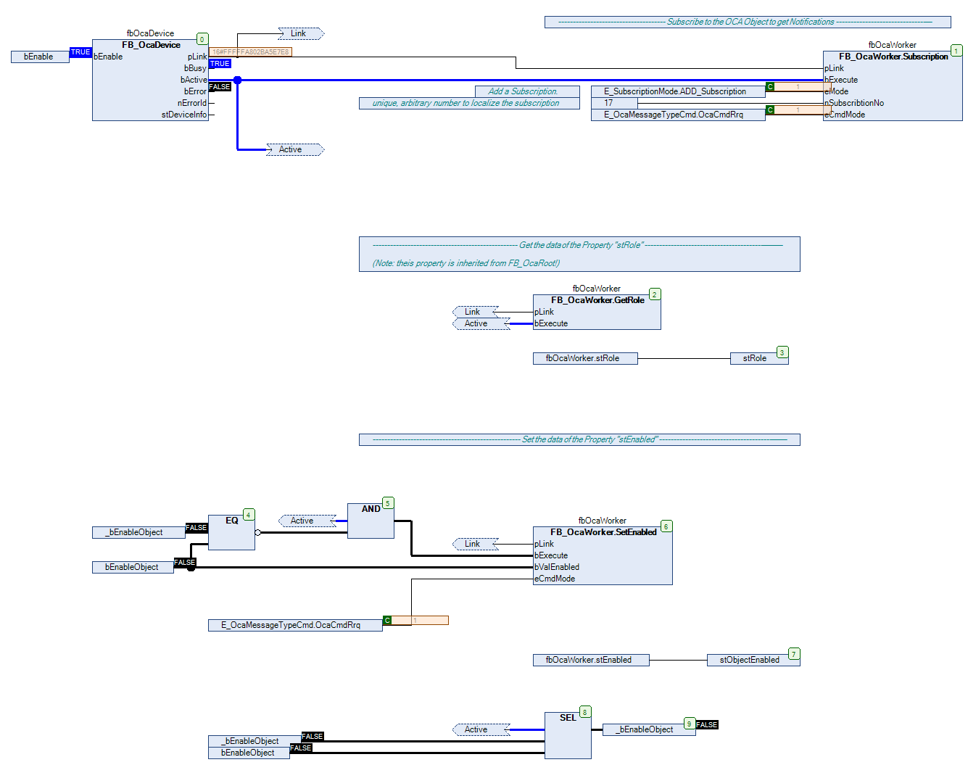Image resolution: width=968 pixels, height=778 pixels.
Task: Select the Active input mark feeding AND block
Action: coord(307,521)
